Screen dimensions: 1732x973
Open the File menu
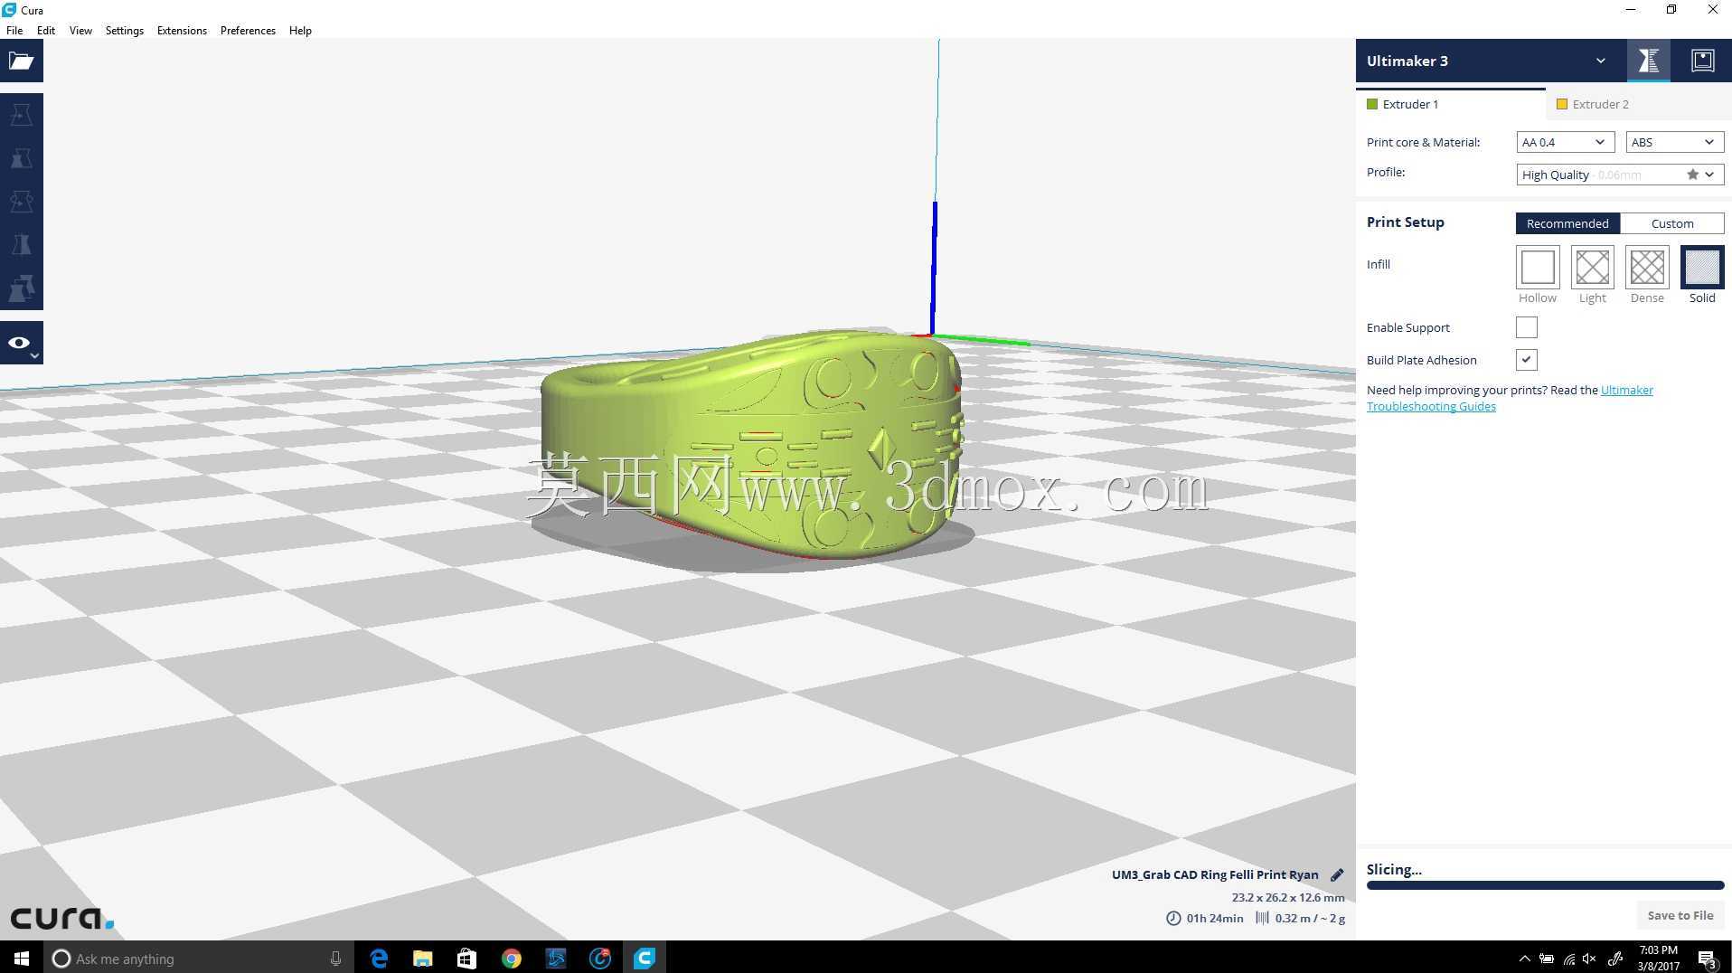[x=14, y=31]
